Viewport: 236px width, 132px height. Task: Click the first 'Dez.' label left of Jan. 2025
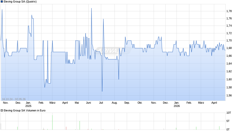click(x=18, y=103)
